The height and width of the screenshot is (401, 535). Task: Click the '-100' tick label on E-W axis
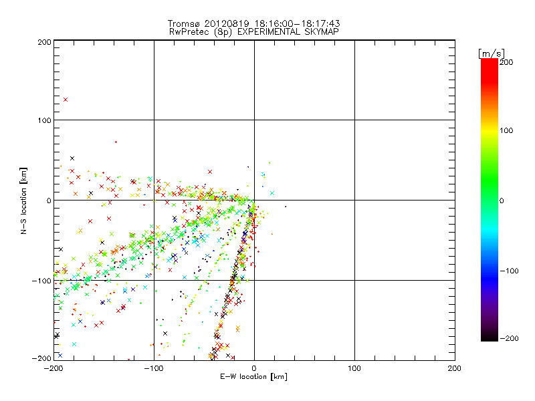[x=154, y=368]
